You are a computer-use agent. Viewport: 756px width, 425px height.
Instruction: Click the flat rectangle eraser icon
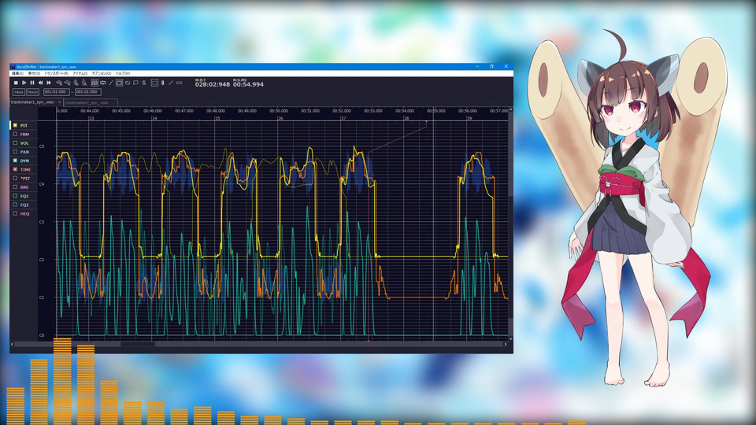pos(179,83)
